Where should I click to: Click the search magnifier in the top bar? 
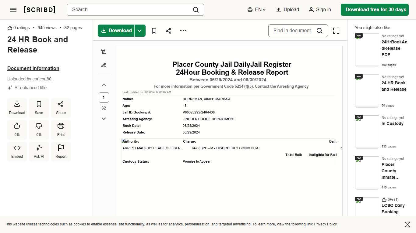[196, 9]
